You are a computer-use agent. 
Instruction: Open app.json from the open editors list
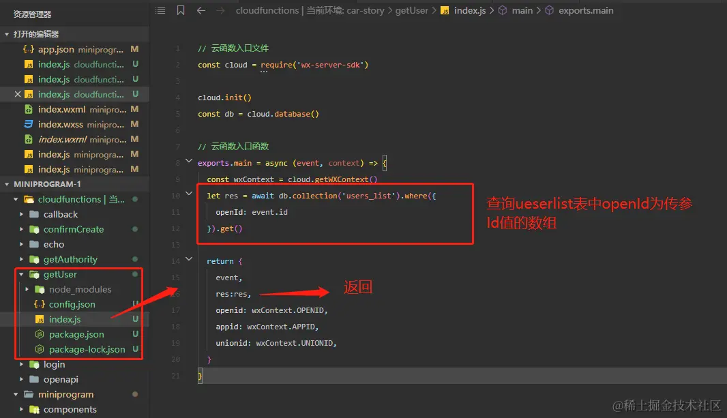tap(56, 49)
